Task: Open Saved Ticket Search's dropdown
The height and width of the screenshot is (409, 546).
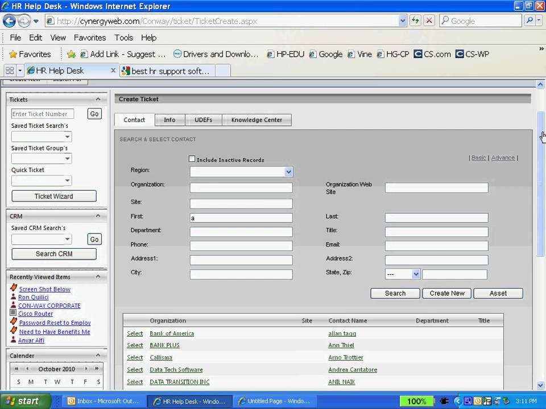Action: pos(67,137)
